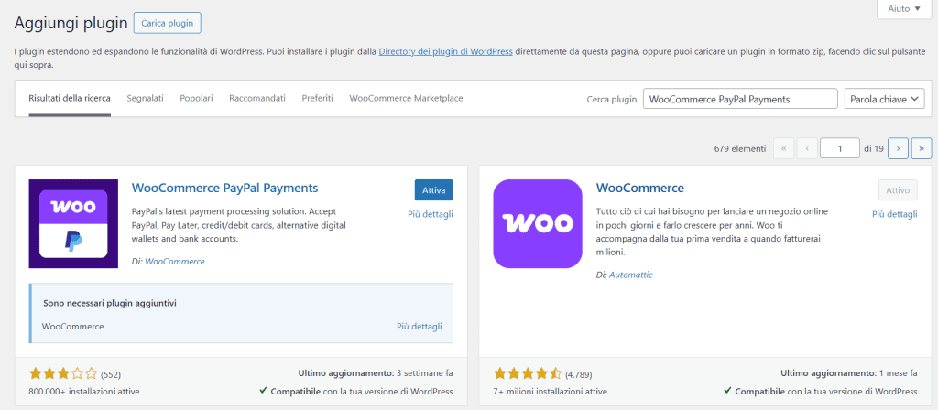Select the current page number field

tap(840, 148)
